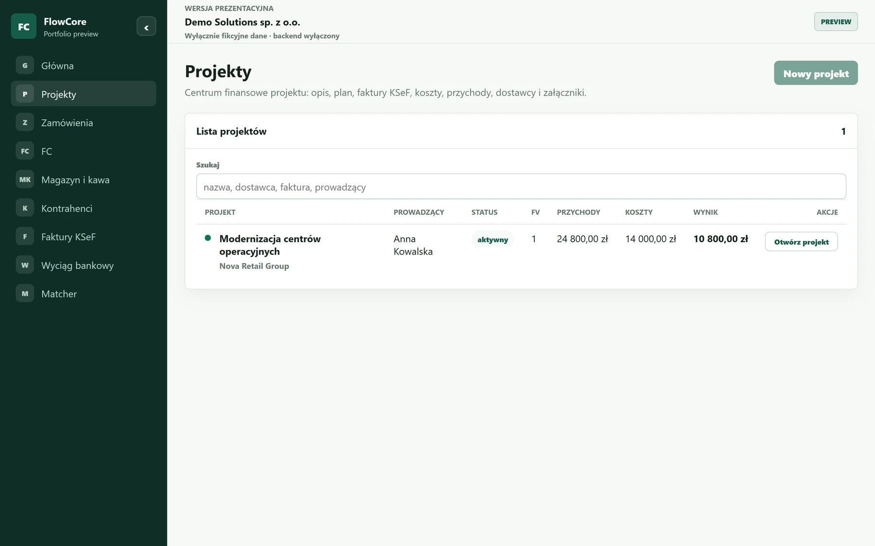The image size is (875, 546).
Task: Click the M icon beside Matcher
Action: pos(25,294)
